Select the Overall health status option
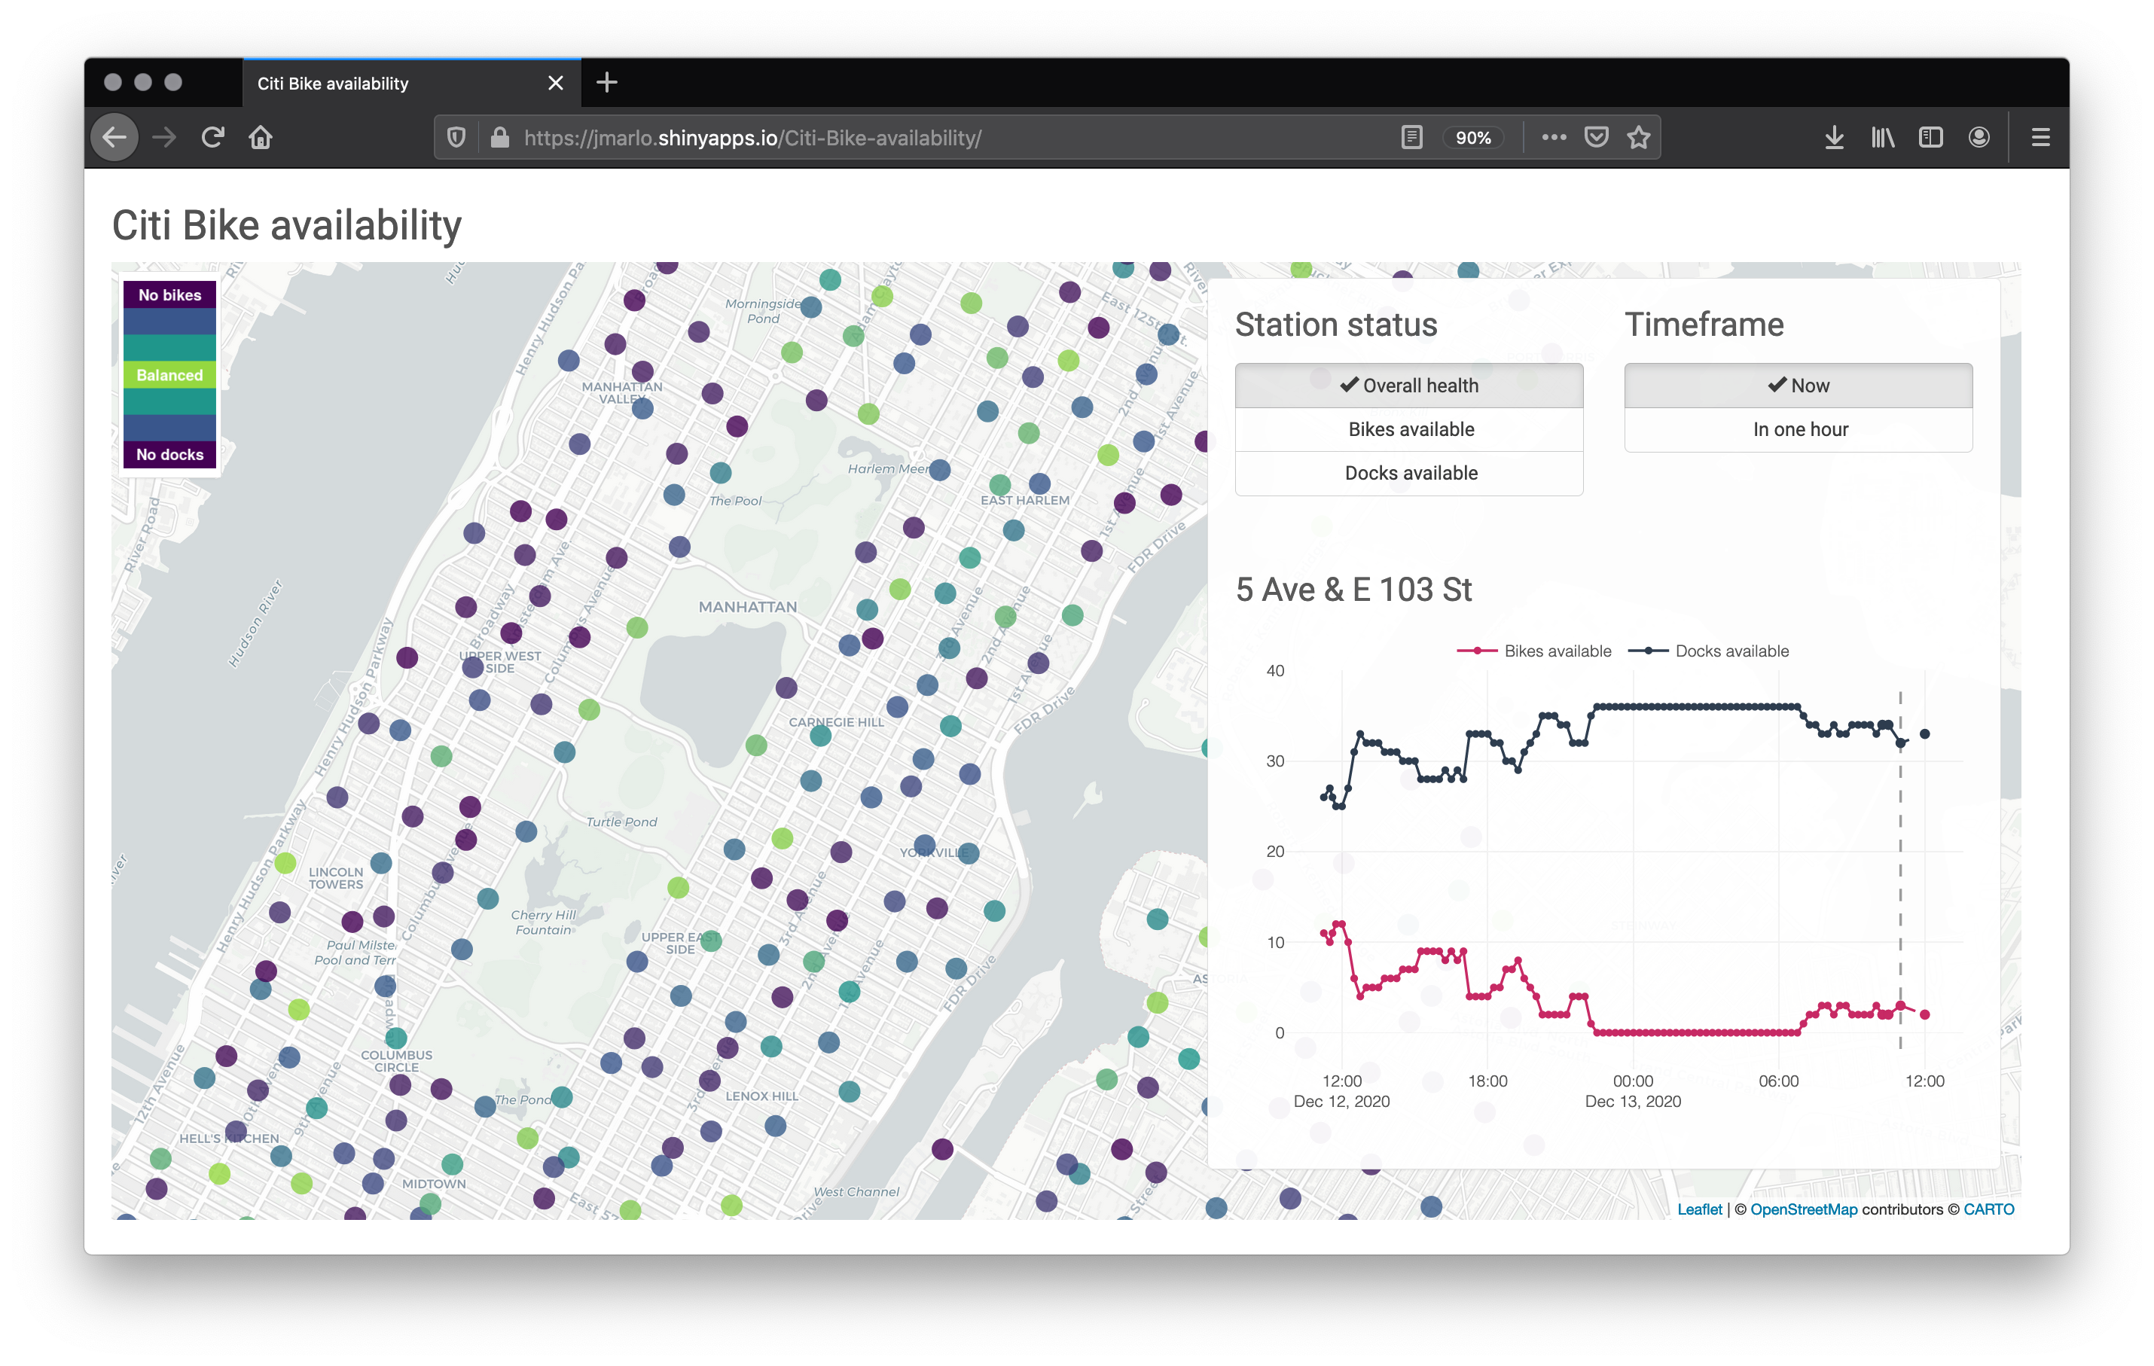The height and width of the screenshot is (1366, 2154). pos(1409,386)
